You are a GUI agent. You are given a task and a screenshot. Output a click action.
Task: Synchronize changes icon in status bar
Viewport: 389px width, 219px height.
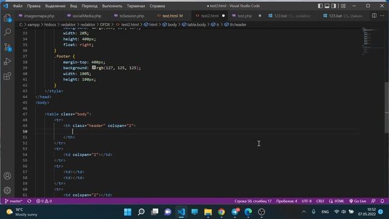pos(29,201)
